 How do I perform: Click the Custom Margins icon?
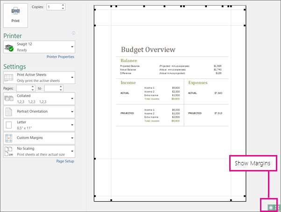tap(8, 138)
